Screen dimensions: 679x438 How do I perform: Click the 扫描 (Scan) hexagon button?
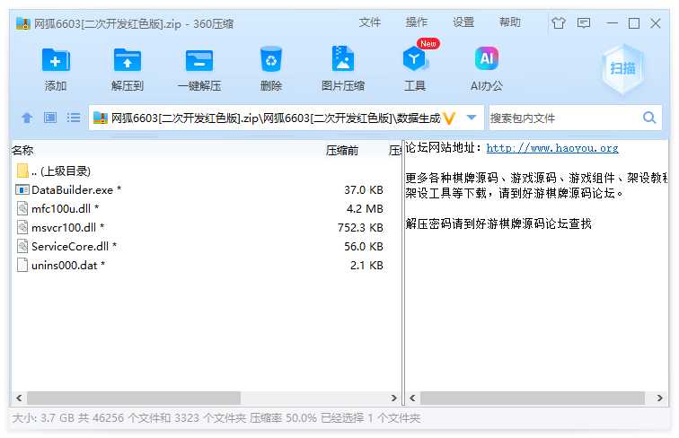point(622,68)
